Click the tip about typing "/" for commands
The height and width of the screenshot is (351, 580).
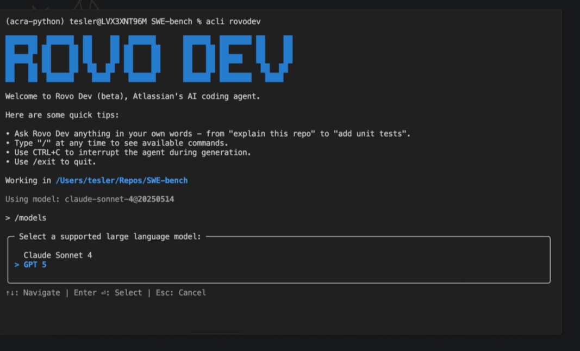(x=116, y=143)
